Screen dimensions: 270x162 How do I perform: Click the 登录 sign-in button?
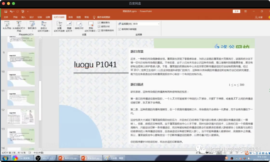coord(236,11)
